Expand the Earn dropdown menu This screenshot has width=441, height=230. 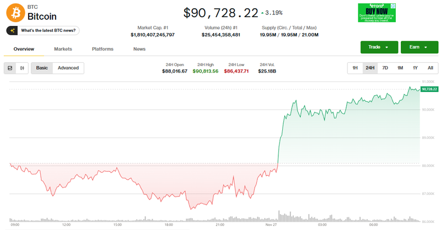pyautogui.click(x=419, y=47)
